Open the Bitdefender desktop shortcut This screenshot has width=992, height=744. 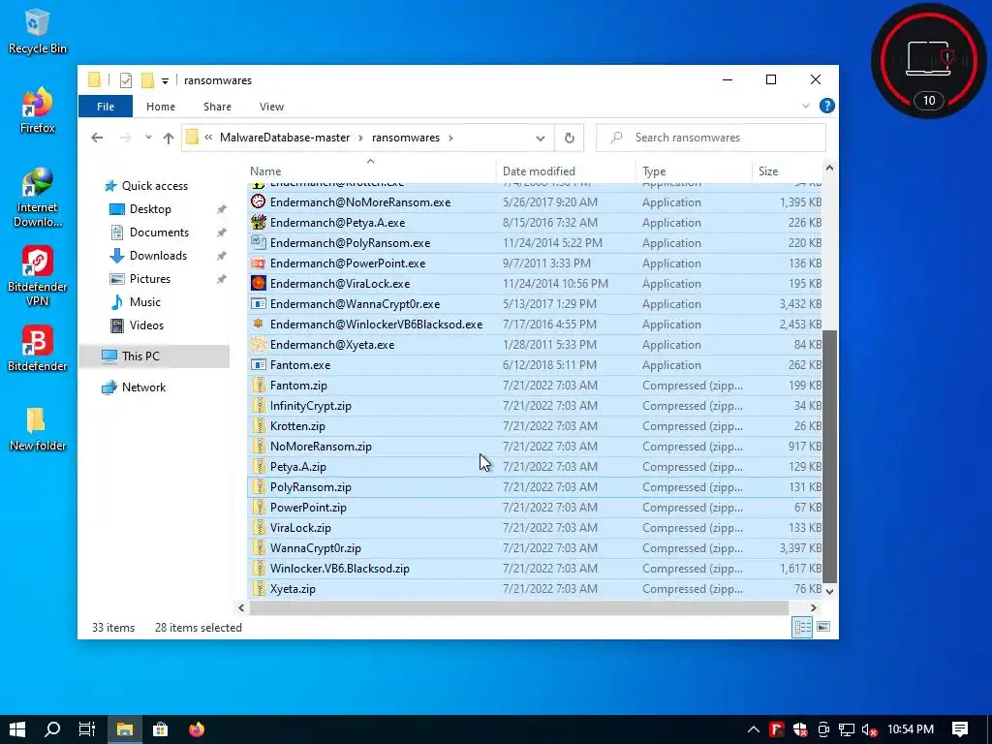click(x=37, y=348)
